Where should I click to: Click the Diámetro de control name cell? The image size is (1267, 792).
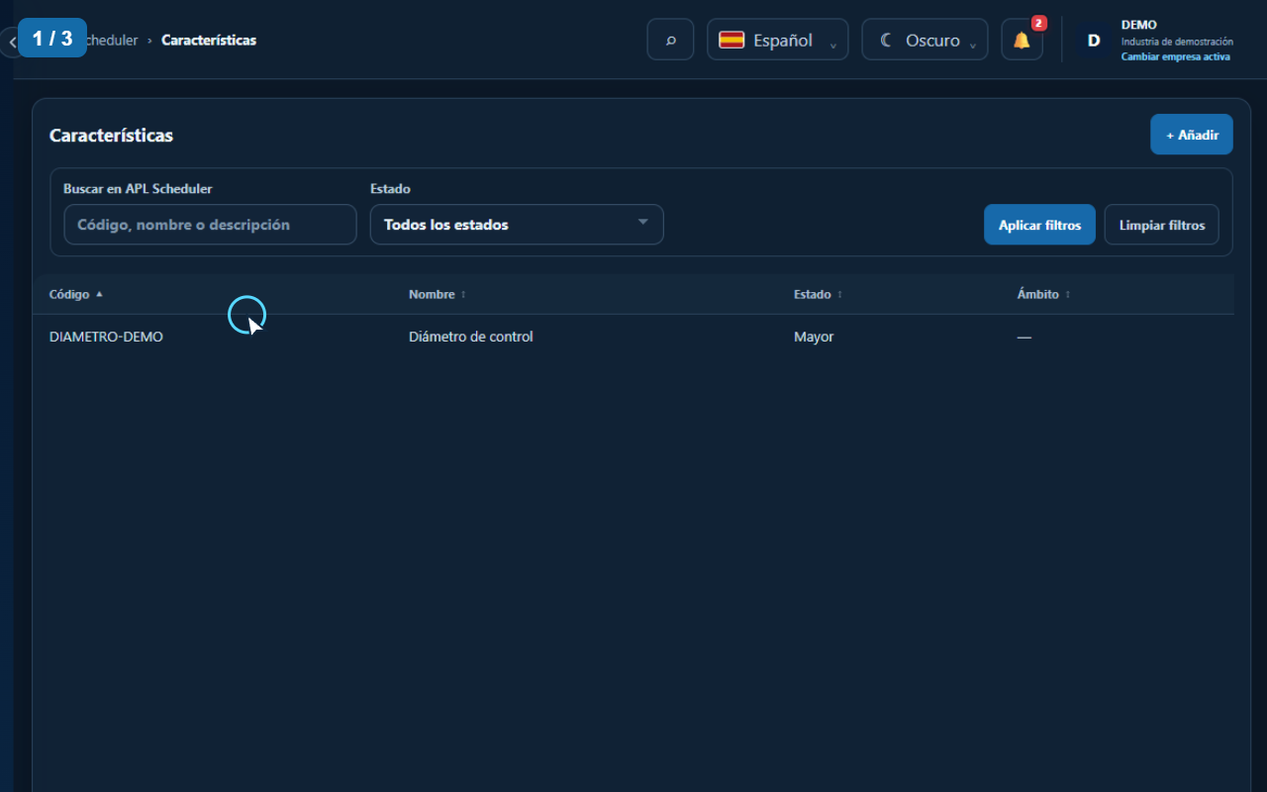[471, 337]
